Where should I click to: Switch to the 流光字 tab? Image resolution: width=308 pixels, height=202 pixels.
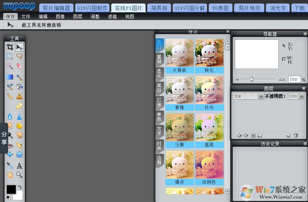tap(278, 8)
